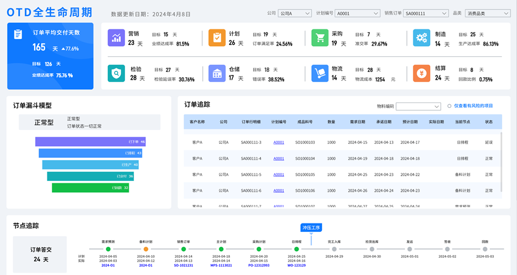Image resolution: width=517 pixels, height=275 pixels.
Task: Click the 结算 orange yen icon
Action: (x=421, y=73)
